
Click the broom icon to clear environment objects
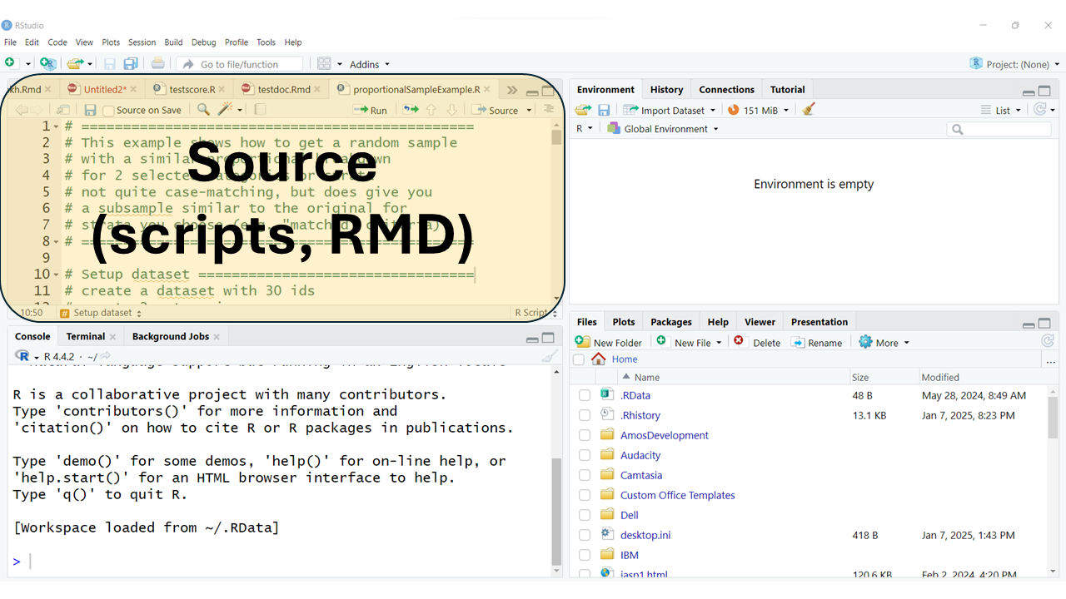(x=809, y=110)
